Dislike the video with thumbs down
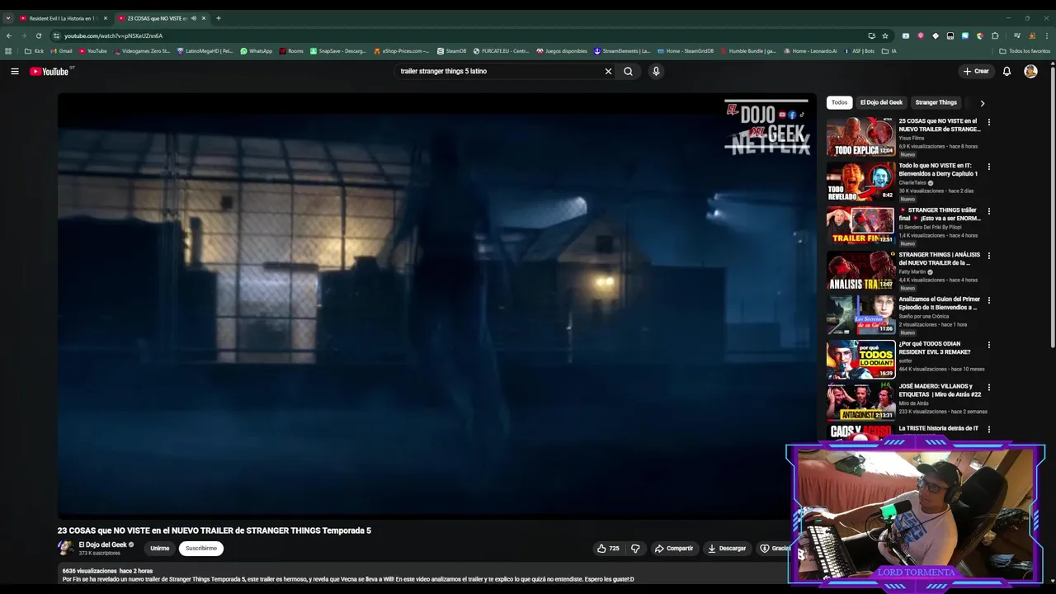The height and width of the screenshot is (594, 1056). [635, 548]
